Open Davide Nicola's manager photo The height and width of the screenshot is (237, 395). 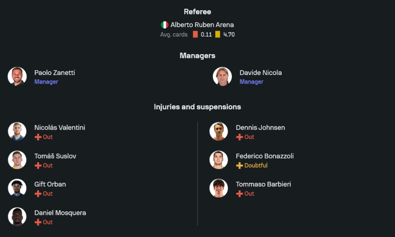222,77
